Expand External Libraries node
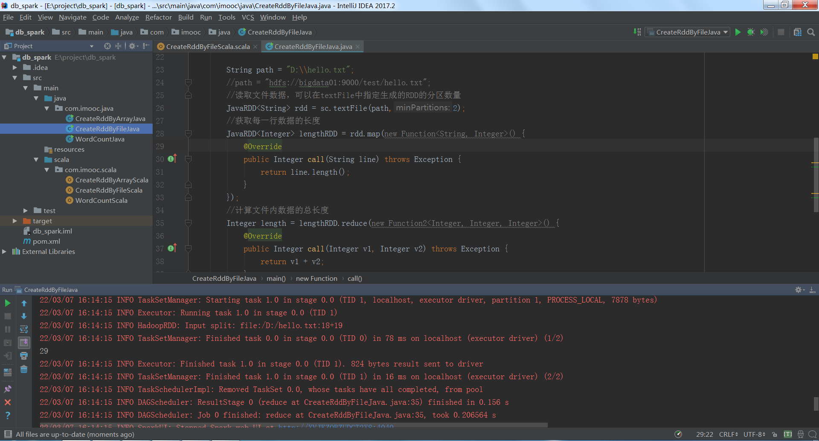Viewport: 819px width, 441px height. [x=4, y=252]
